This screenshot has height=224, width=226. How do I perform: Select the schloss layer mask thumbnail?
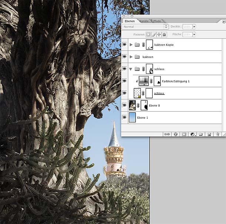[x=149, y=93]
